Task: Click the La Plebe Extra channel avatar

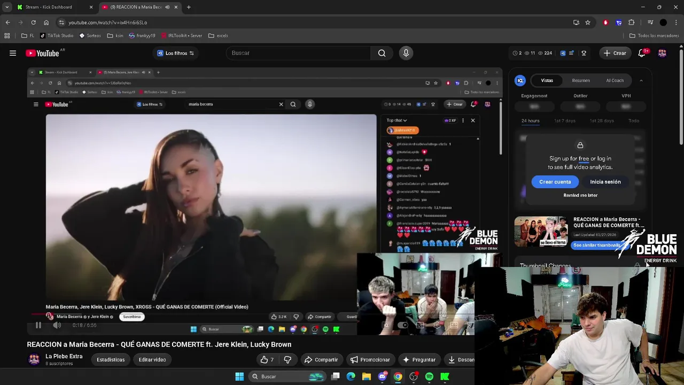Action: (x=34, y=359)
